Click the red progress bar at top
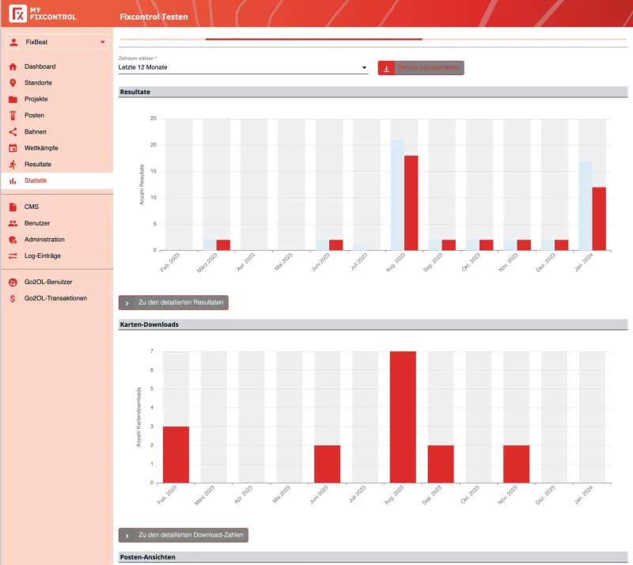The image size is (633, 565). click(314, 40)
